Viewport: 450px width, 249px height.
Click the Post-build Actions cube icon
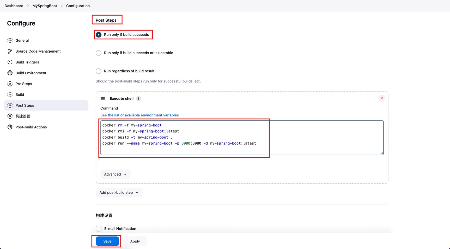pos(10,127)
